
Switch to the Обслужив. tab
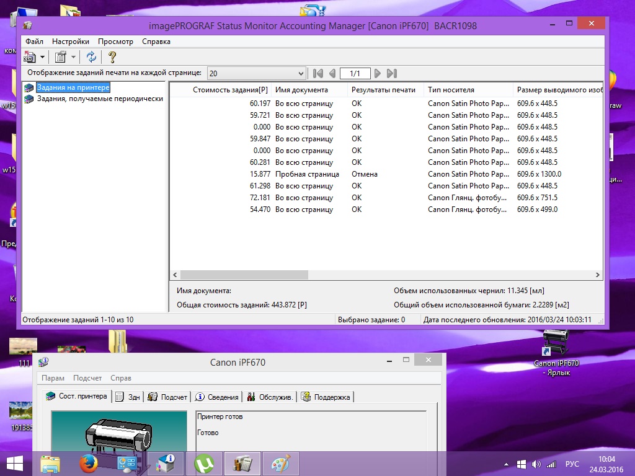pos(270,397)
